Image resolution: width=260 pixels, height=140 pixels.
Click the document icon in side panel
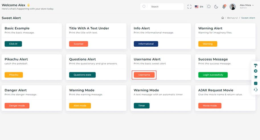click(x=255, y=83)
